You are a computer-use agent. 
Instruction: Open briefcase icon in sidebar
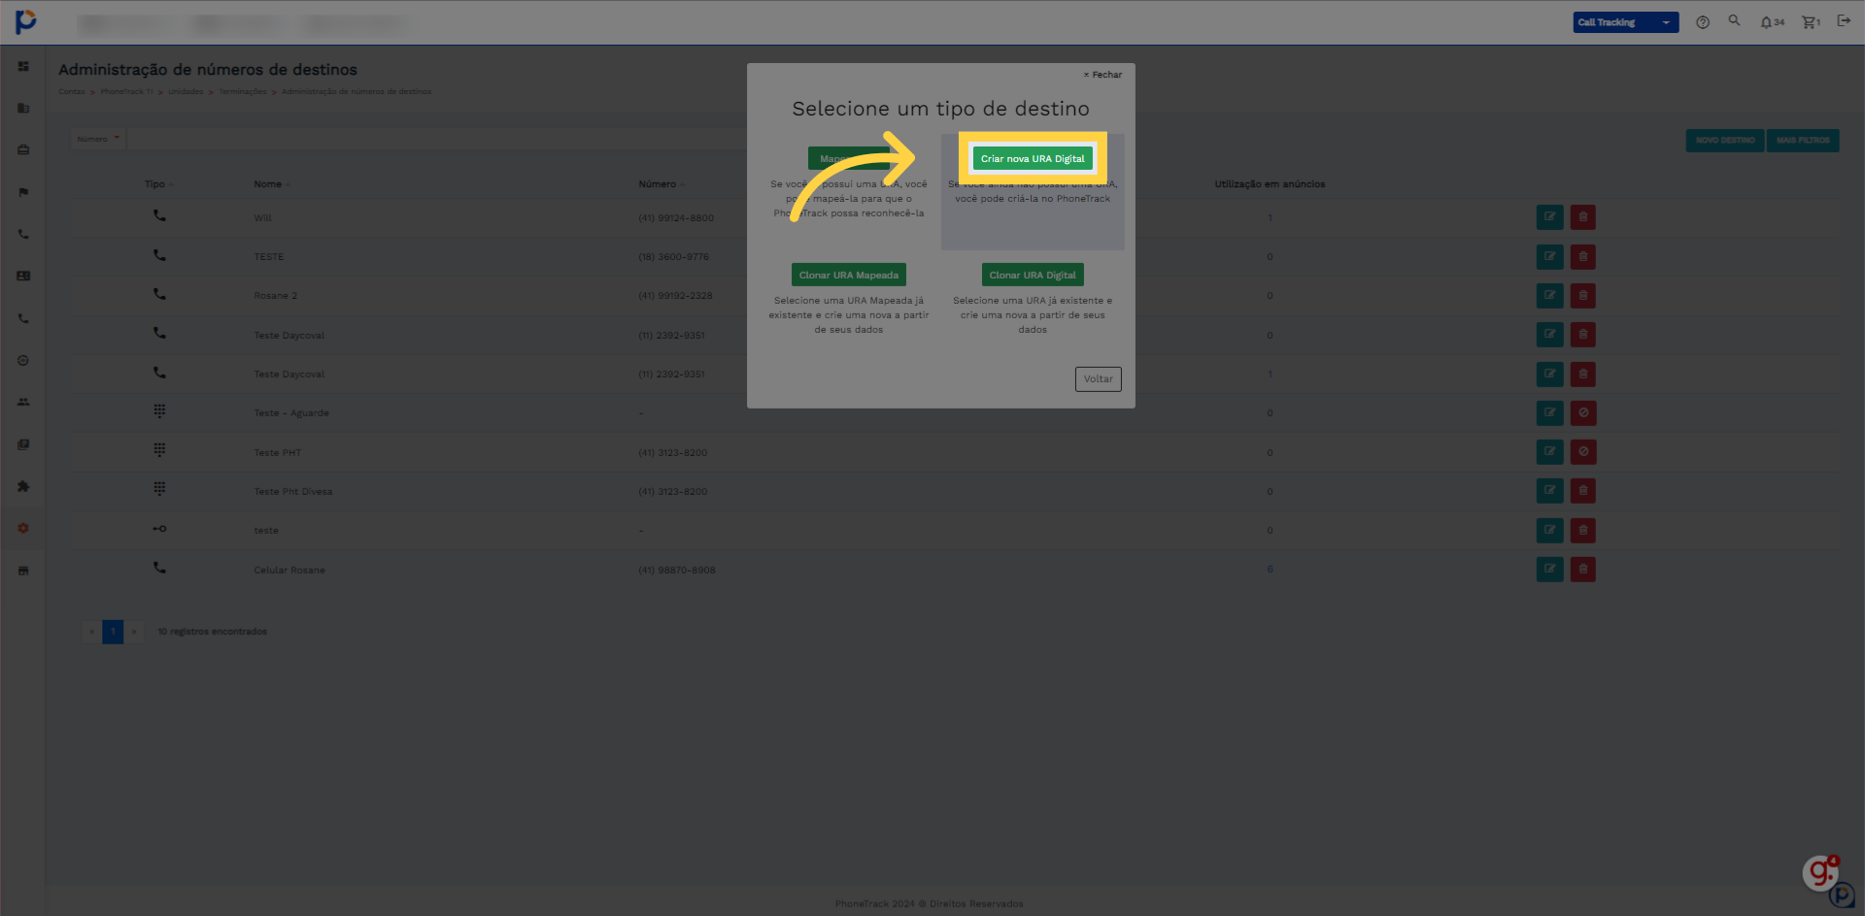[23, 149]
